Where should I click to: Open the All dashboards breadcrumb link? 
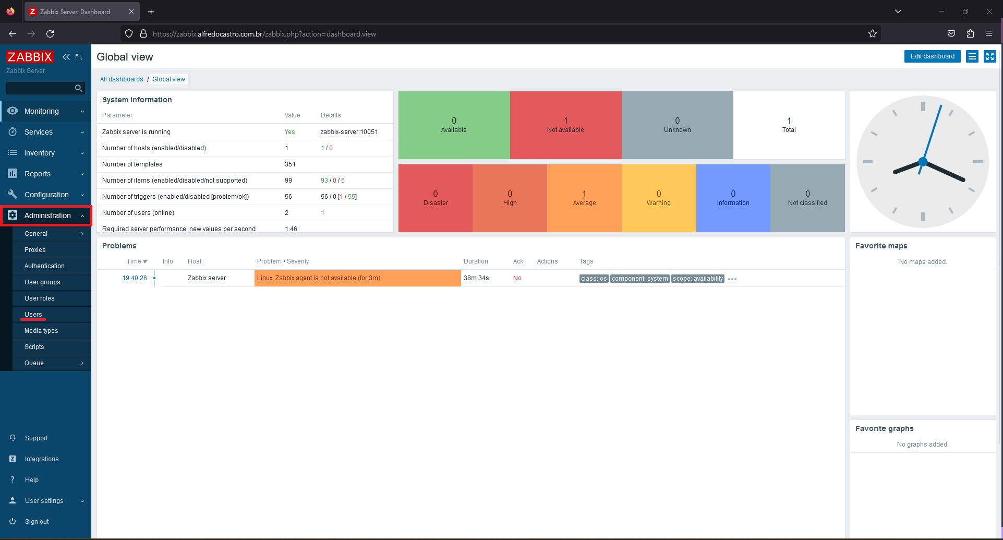[x=122, y=79]
